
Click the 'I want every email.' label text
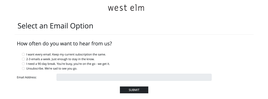(39, 54)
